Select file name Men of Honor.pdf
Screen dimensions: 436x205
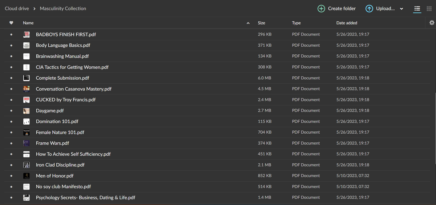[54, 176]
